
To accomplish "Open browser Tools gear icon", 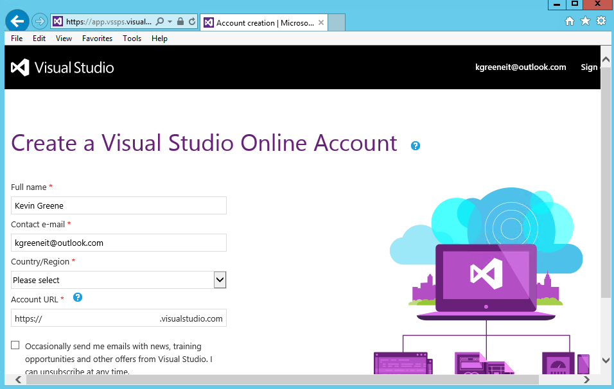I will pyautogui.click(x=601, y=21).
